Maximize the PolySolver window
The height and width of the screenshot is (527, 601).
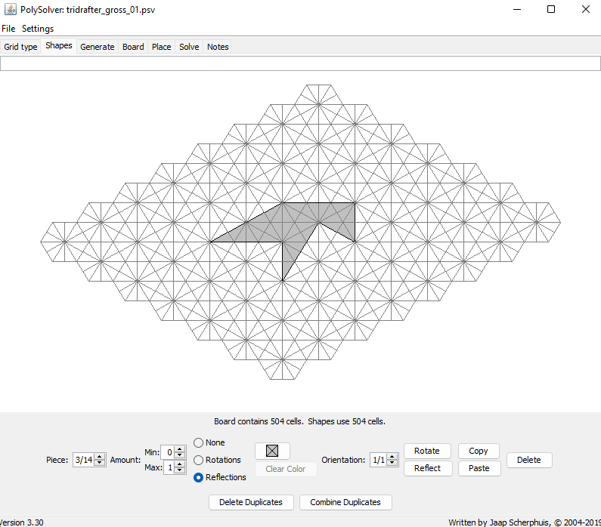(x=551, y=9)
